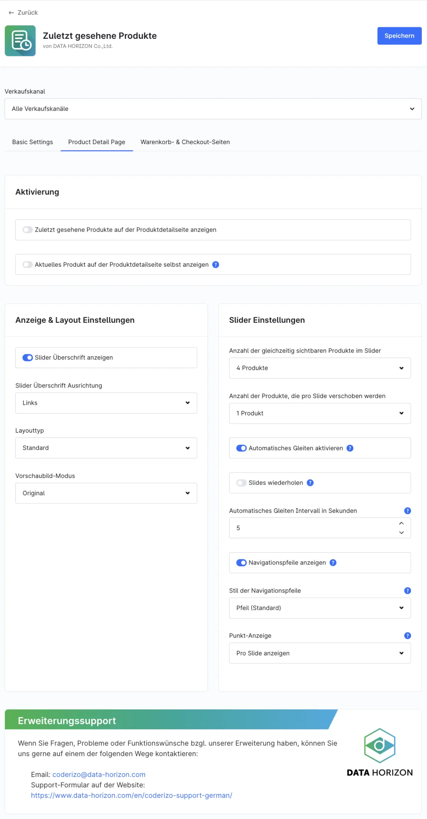
Task: Open Warenkorb- & Checkout-Seiten tab
Action: tap(185, 142)
